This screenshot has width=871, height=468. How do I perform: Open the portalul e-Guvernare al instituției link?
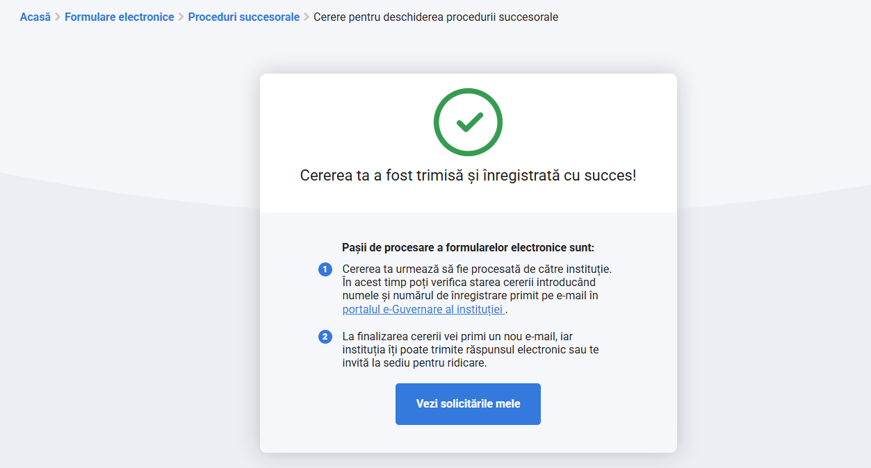[423, 309]
